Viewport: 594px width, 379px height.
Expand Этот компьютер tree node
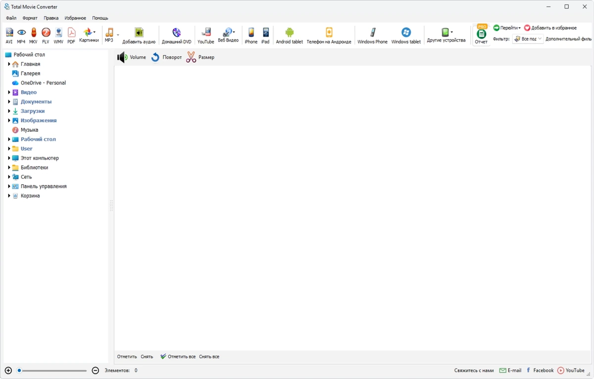[9, 159]
